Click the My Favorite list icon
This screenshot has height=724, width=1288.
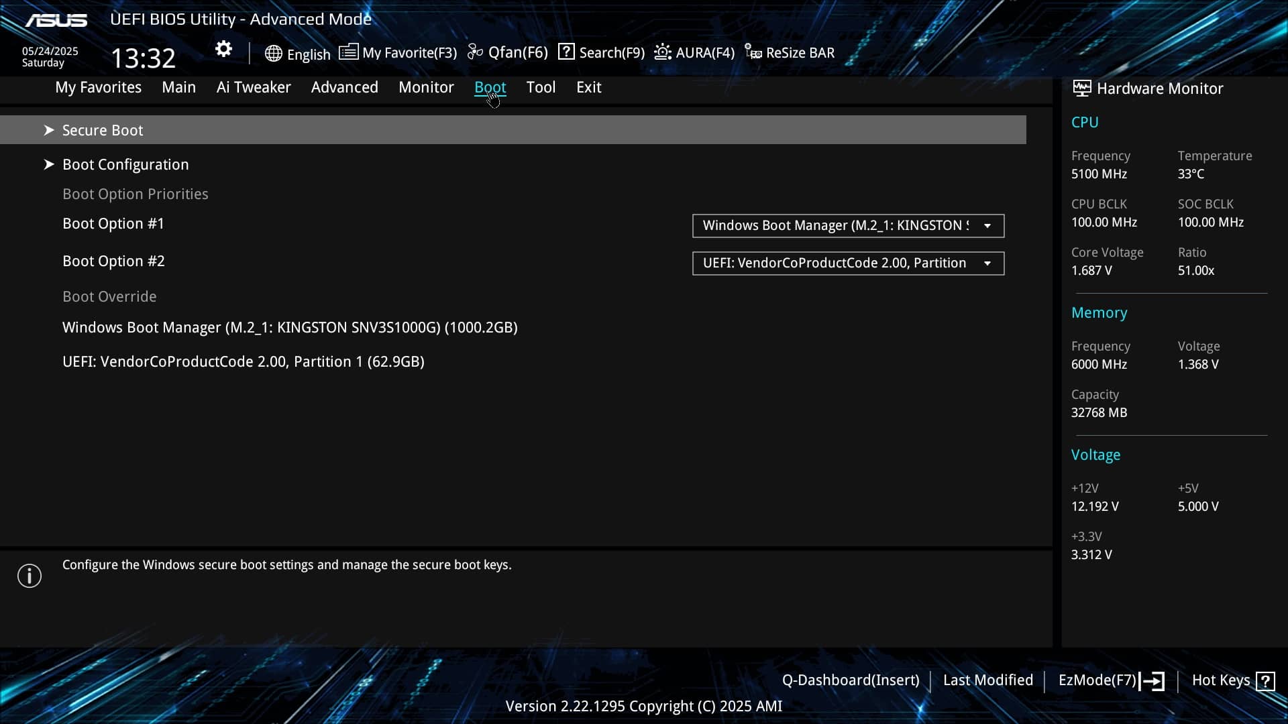coord(348,52)
